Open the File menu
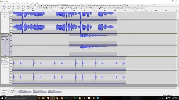 pyautogui.click(x=1, y=3)
